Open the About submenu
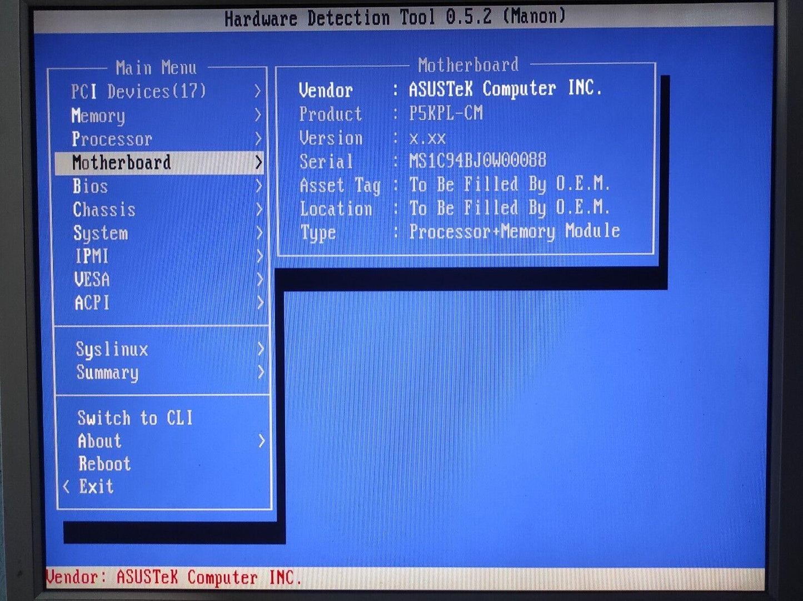Image resolution: width=803 pixels, height=601 pixels. [x=99, y=441]
